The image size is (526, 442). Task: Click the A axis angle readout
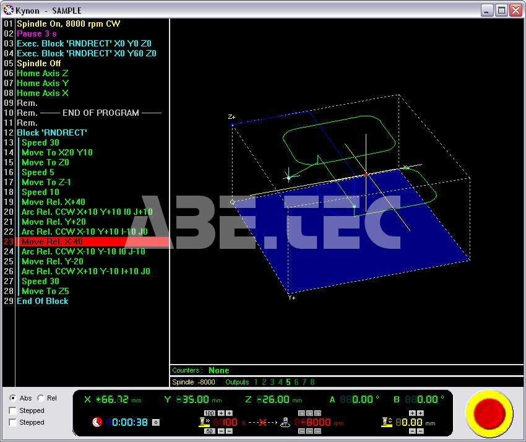[x=356, y=399]
